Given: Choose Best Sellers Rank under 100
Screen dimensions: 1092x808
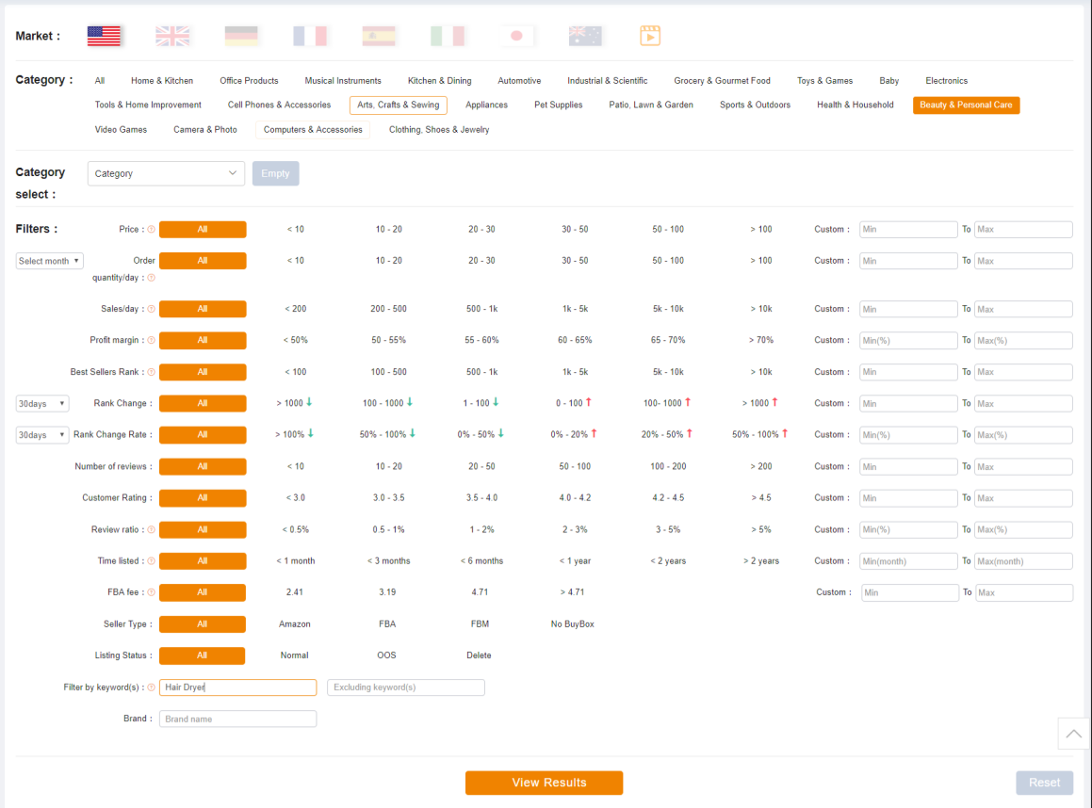Looking at the screenshot, I should pyautogui.click(x=295, y=372).
